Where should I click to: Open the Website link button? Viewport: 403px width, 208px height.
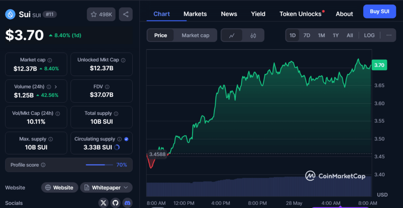(60, 188)
